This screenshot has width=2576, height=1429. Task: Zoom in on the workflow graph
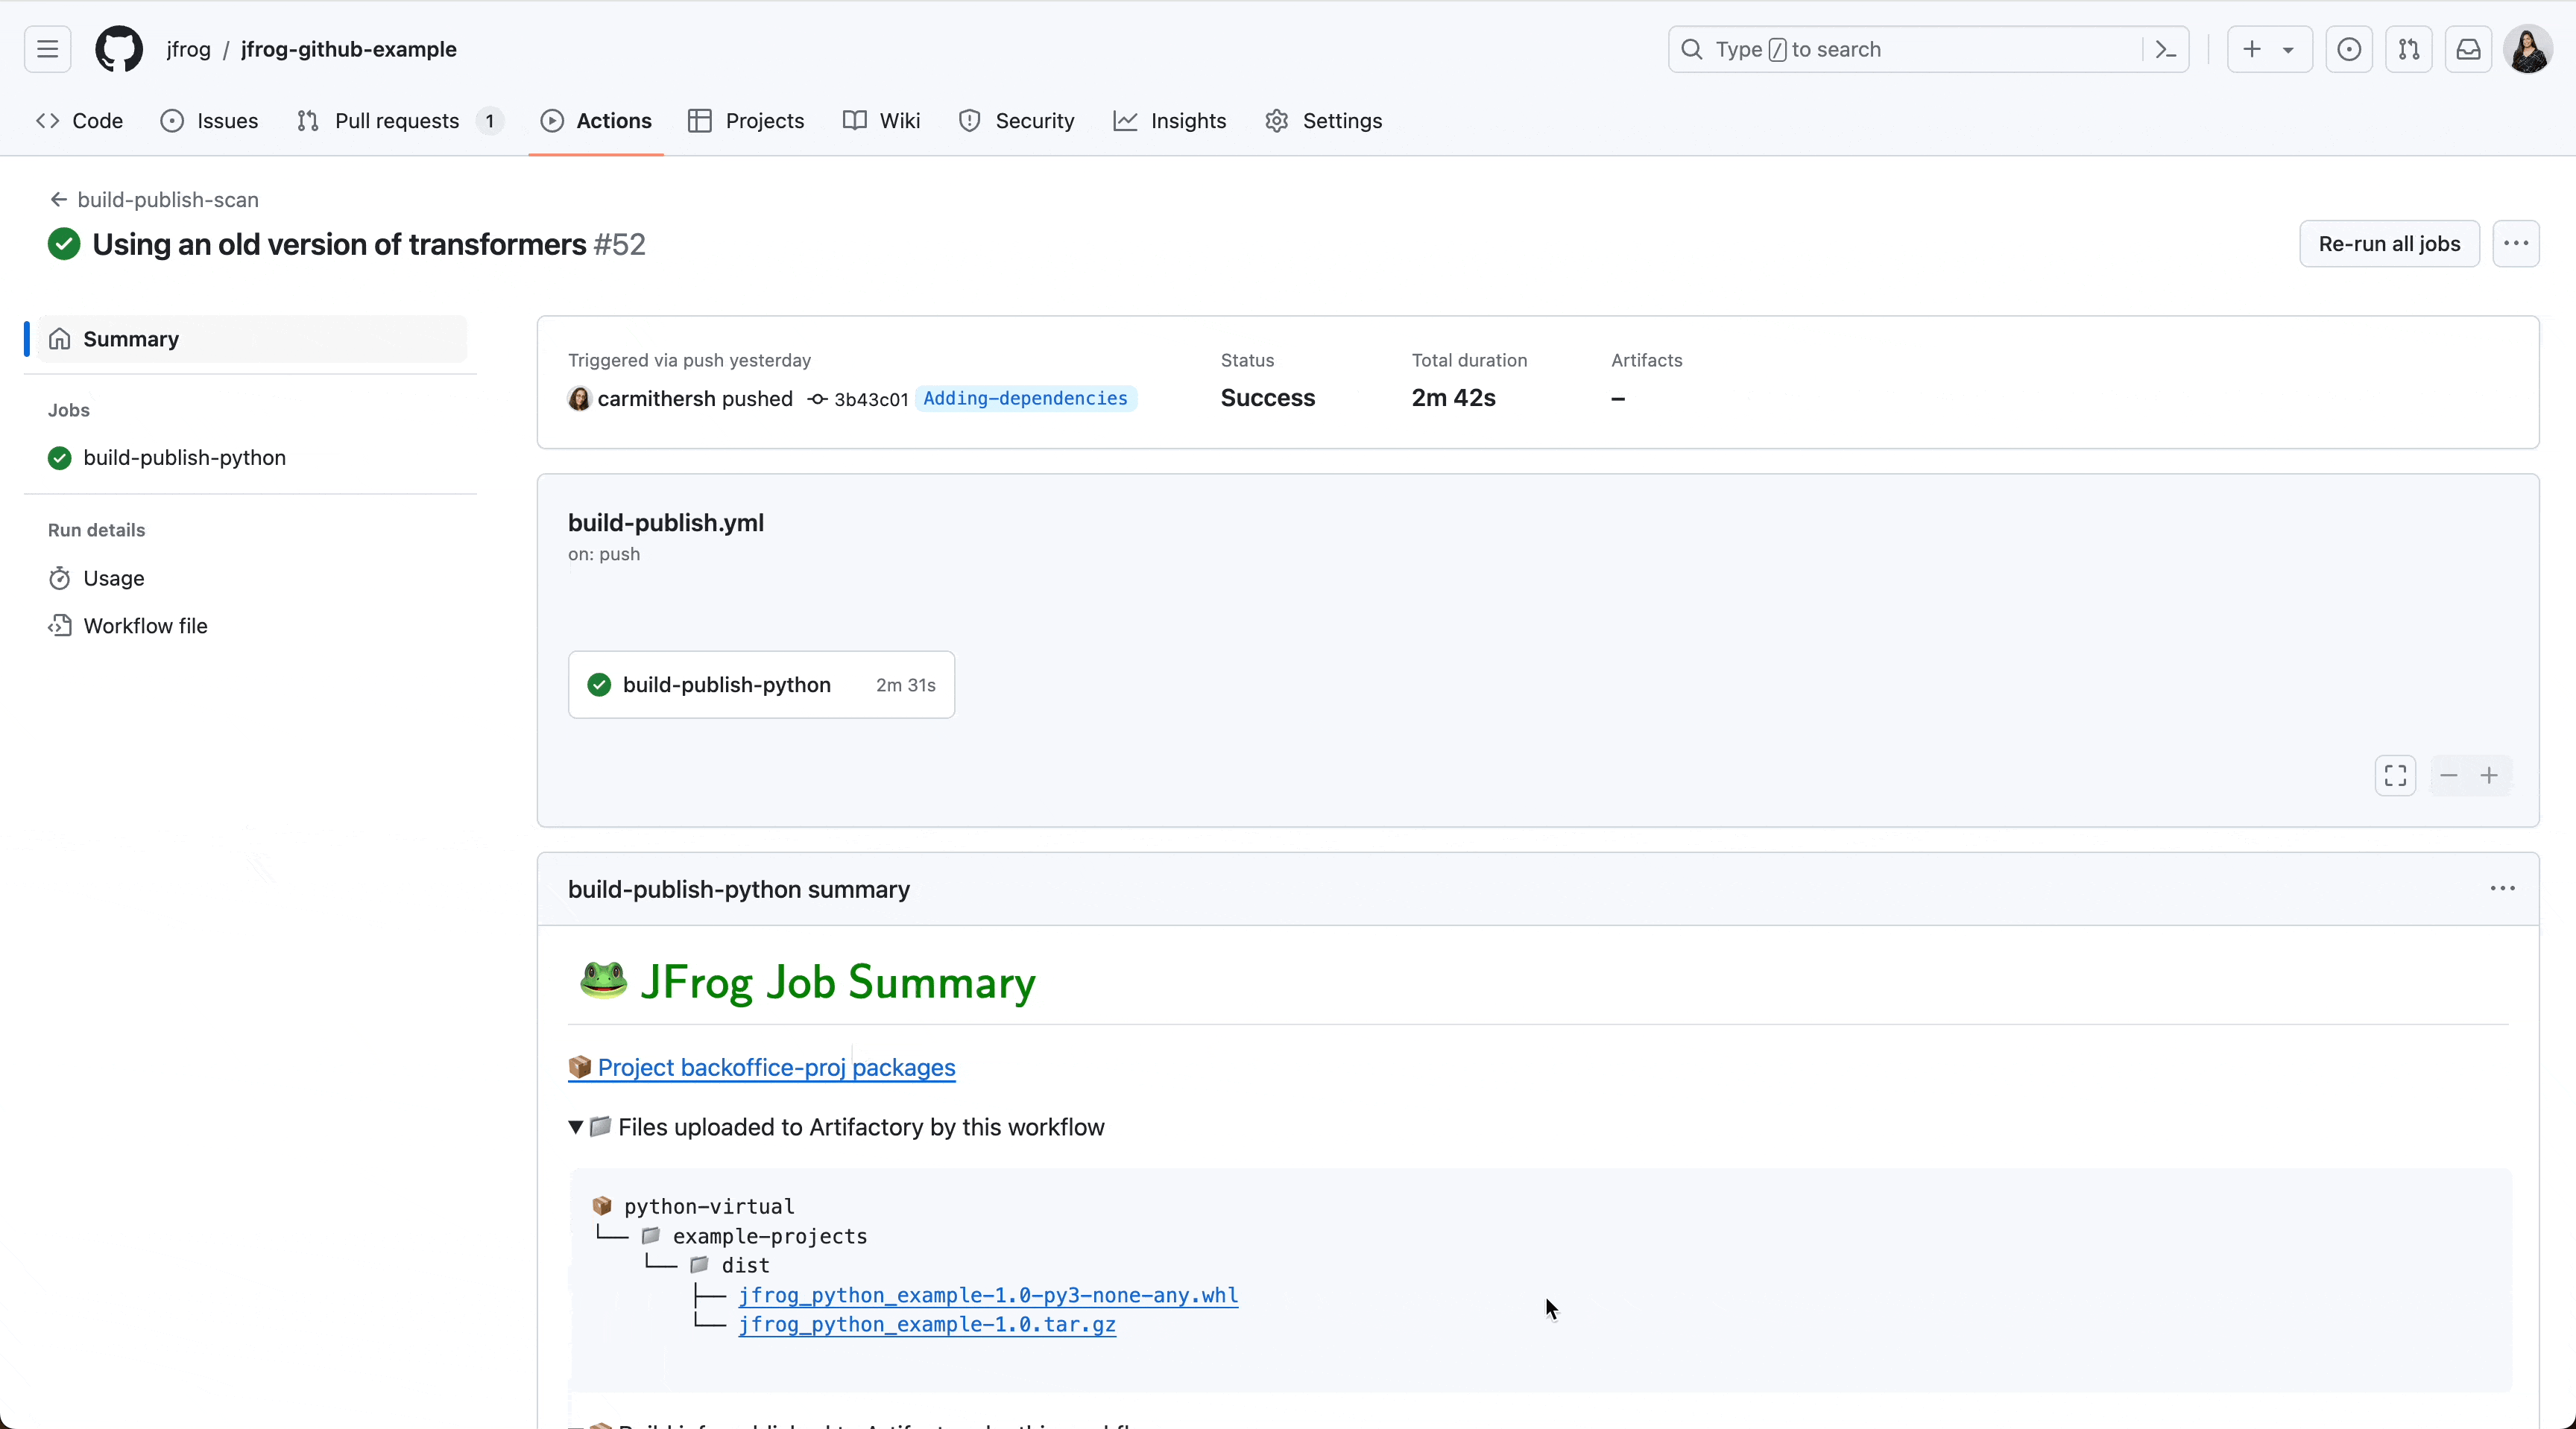coord(2489,776)
